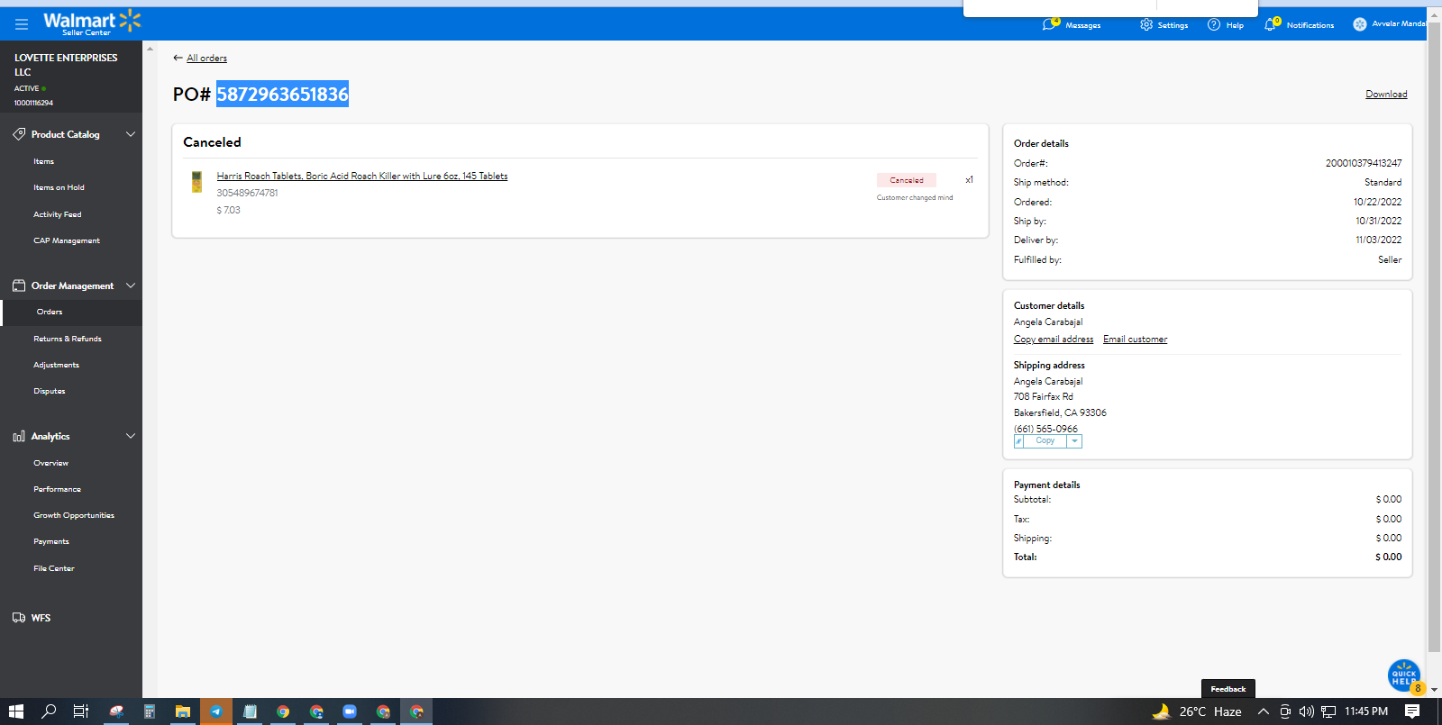
Task: Click the taskbar clock showing 11:45 PM
Action: tap(1366, 711)
